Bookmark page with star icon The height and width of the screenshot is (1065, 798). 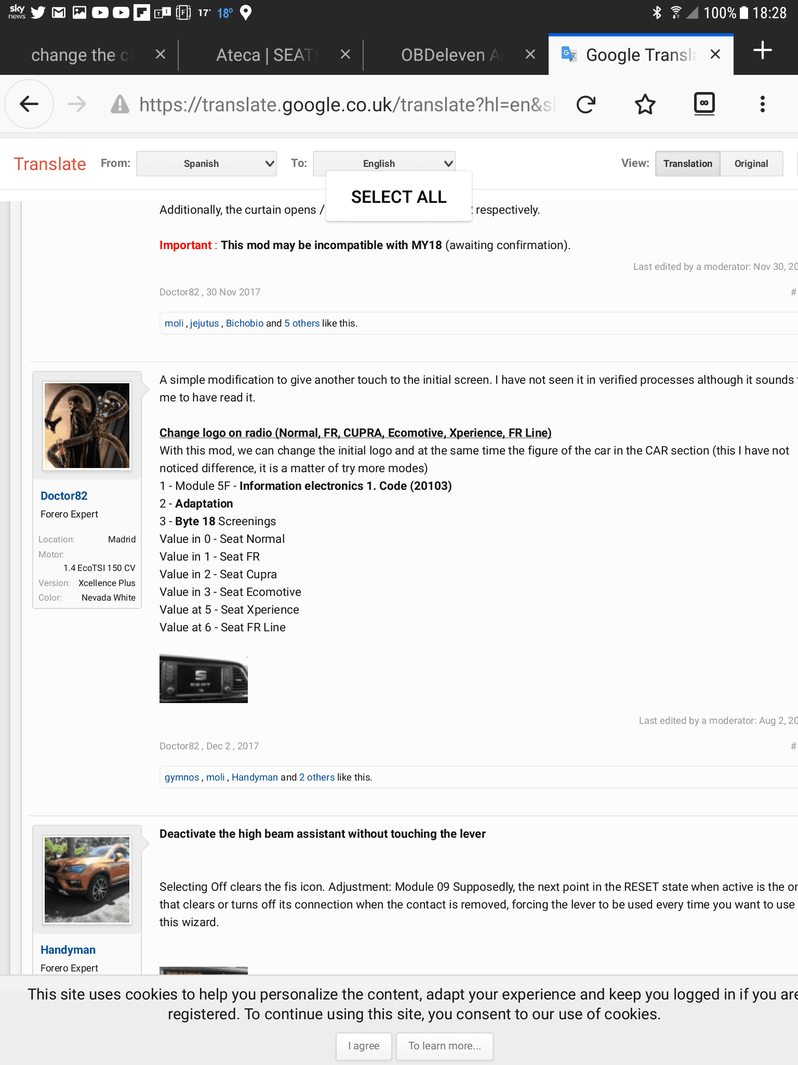pos(645,105)
